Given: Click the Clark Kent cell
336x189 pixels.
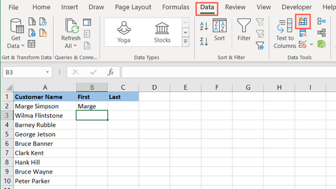Looking at the screenshot, I should (45, 153).
